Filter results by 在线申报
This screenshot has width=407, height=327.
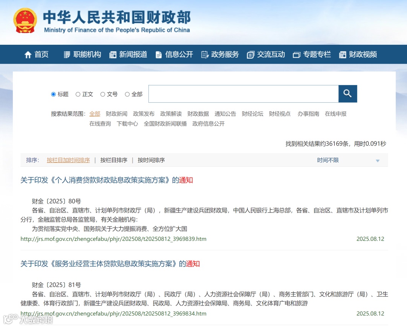click(x=336, y=114)
